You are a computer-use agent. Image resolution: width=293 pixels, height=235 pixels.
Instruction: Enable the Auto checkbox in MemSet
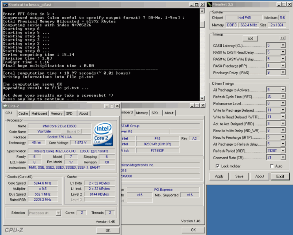click(272, 166)
